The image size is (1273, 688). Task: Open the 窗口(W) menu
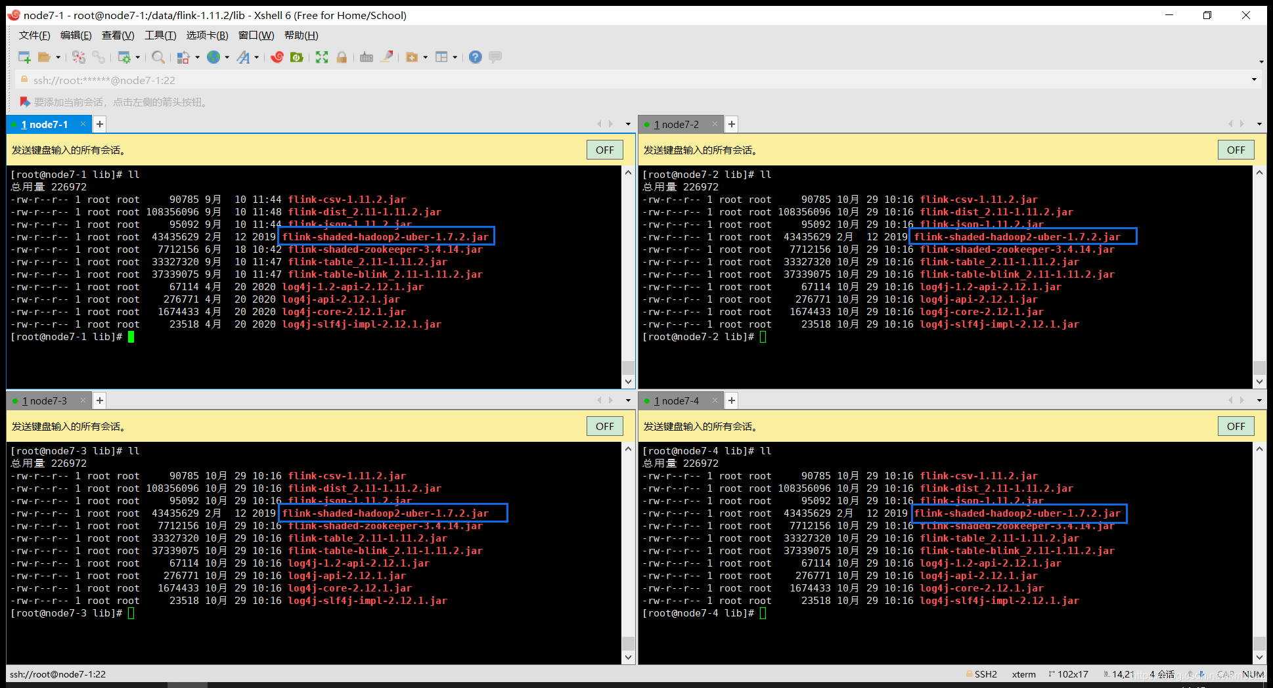click(256, 35)
